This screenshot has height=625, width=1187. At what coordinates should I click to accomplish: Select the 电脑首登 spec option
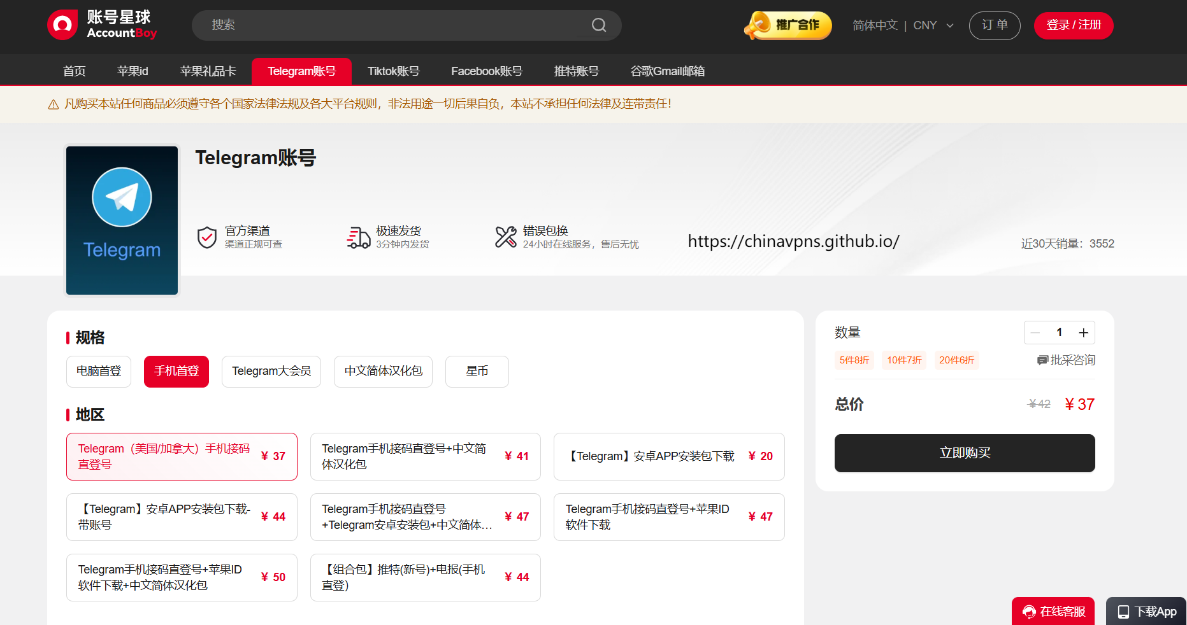pos(99,372)
